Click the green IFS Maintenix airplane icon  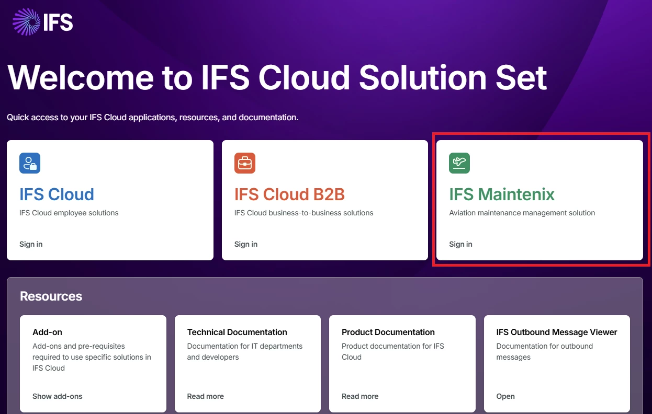coord(459,163)
